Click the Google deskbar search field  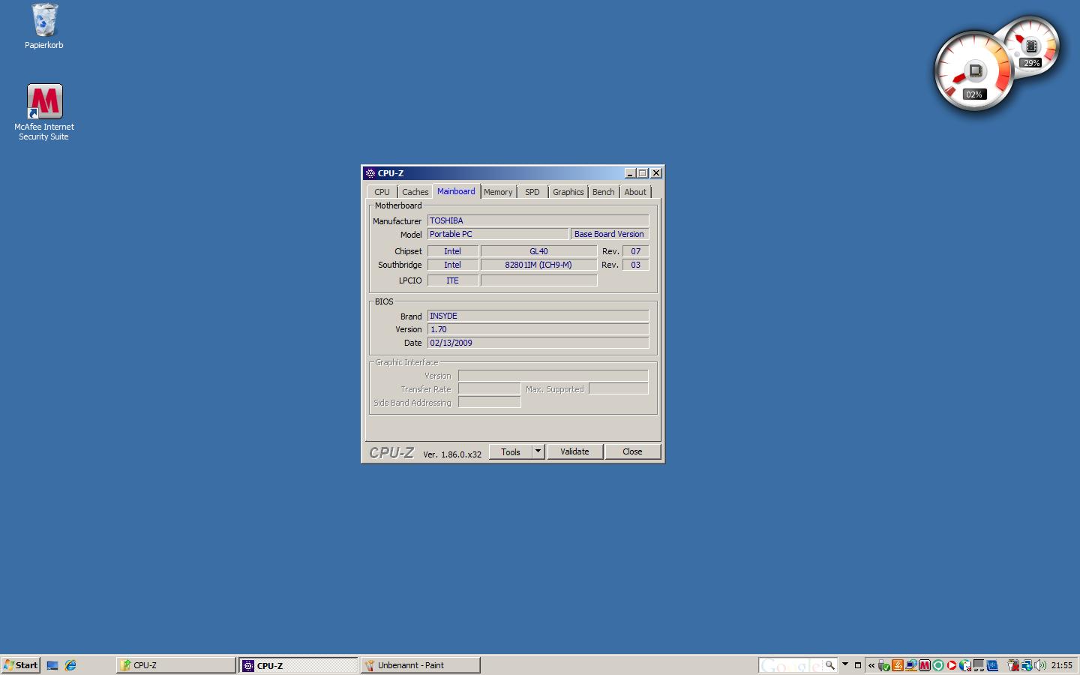(791, 665)
